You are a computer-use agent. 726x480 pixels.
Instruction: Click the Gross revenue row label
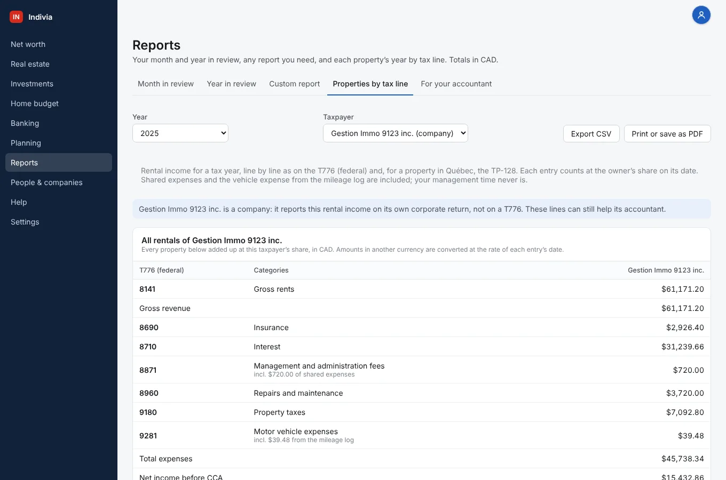coord(165,308)
